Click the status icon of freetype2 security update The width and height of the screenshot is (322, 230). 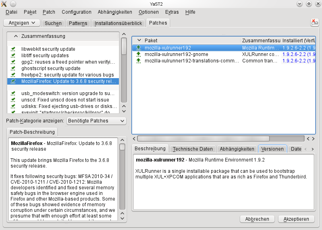pos(13,75)
